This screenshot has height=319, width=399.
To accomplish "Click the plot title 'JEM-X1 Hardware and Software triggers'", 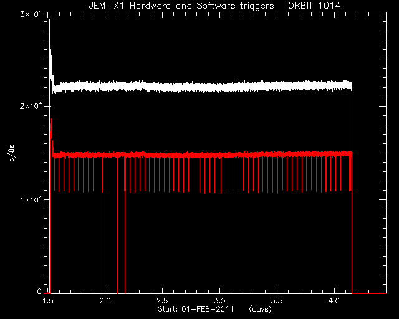I will [x=181, y=6].
